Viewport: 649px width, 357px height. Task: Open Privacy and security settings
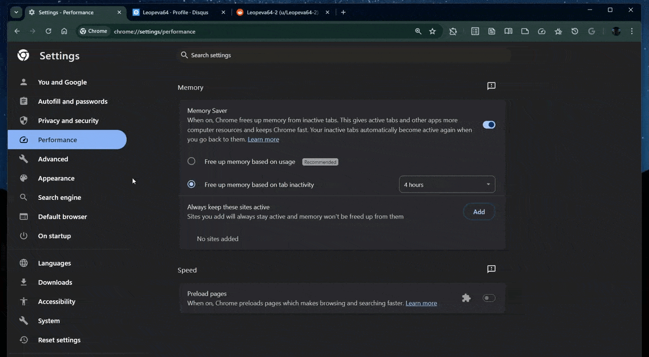[x=68, y=121]
